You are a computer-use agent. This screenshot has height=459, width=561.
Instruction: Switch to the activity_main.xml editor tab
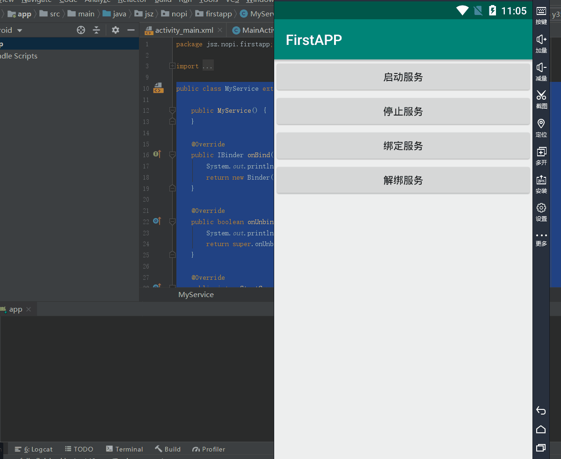pos(183,30)
